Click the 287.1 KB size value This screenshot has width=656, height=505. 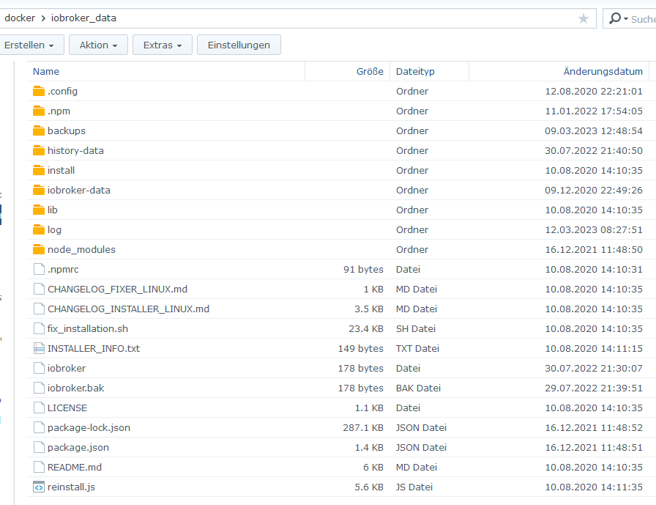pyautogui.click(x=363, y=427)
